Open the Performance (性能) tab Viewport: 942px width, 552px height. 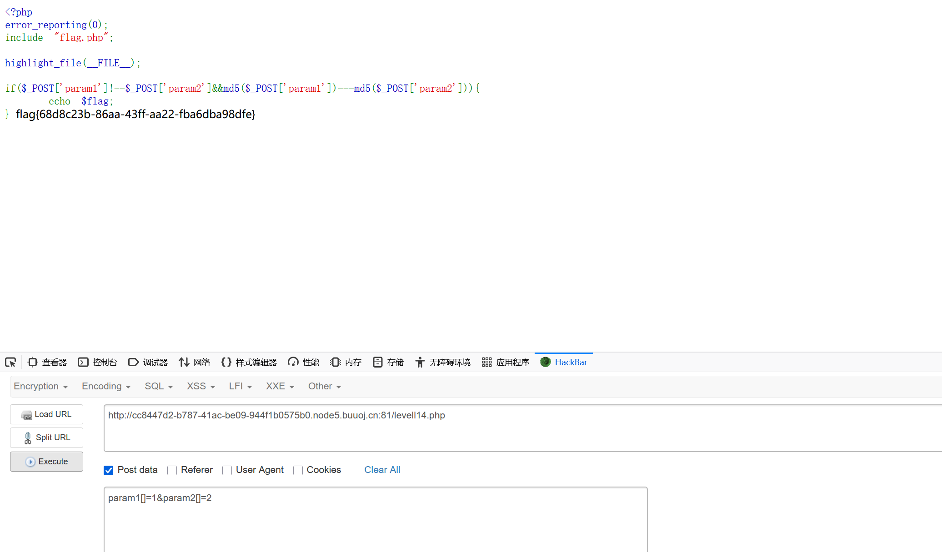303,362
